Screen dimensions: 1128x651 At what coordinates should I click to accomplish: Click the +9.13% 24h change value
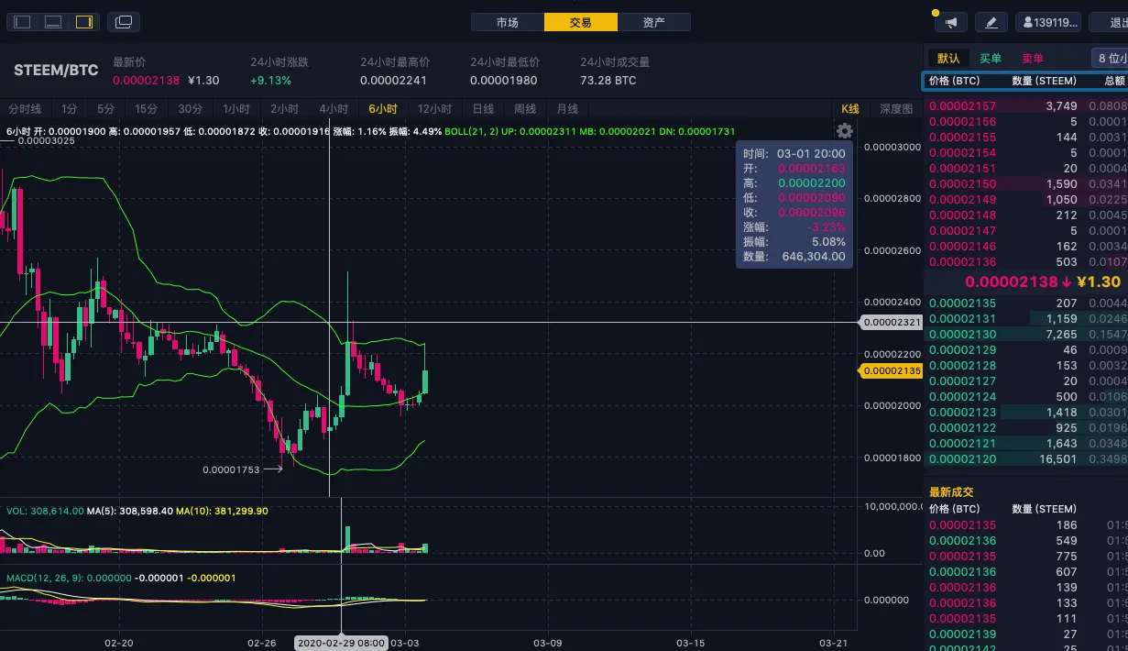pyautogui.click(x=270, y=81)
